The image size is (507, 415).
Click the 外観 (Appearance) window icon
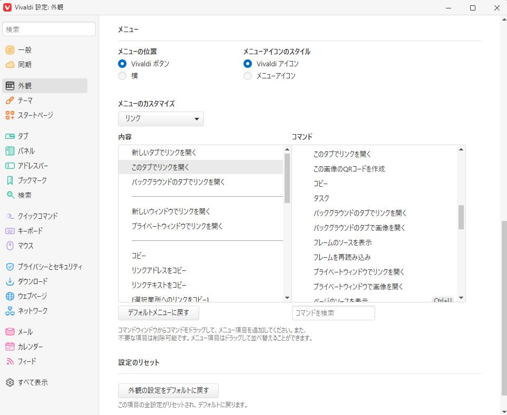(x=10, y=86)
